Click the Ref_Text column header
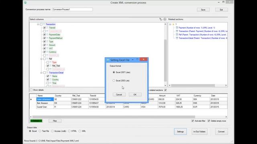The width and height of the screenshot is (257, 144). pos(80,96)
